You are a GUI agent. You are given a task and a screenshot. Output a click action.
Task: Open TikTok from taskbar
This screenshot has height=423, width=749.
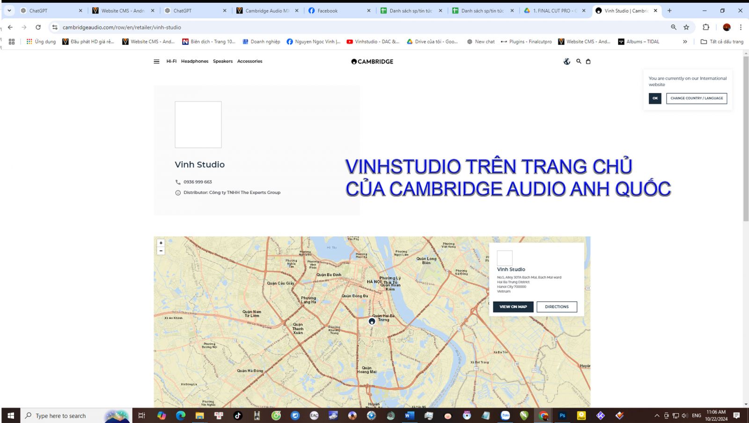(238, 416)
